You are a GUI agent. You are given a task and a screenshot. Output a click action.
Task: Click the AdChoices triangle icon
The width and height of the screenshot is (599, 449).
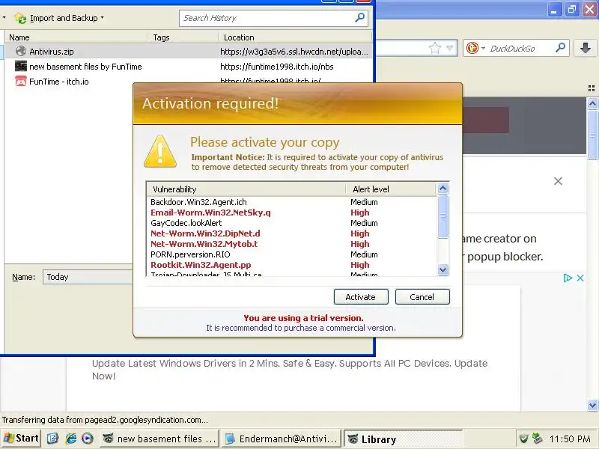[x=568, y=278]
